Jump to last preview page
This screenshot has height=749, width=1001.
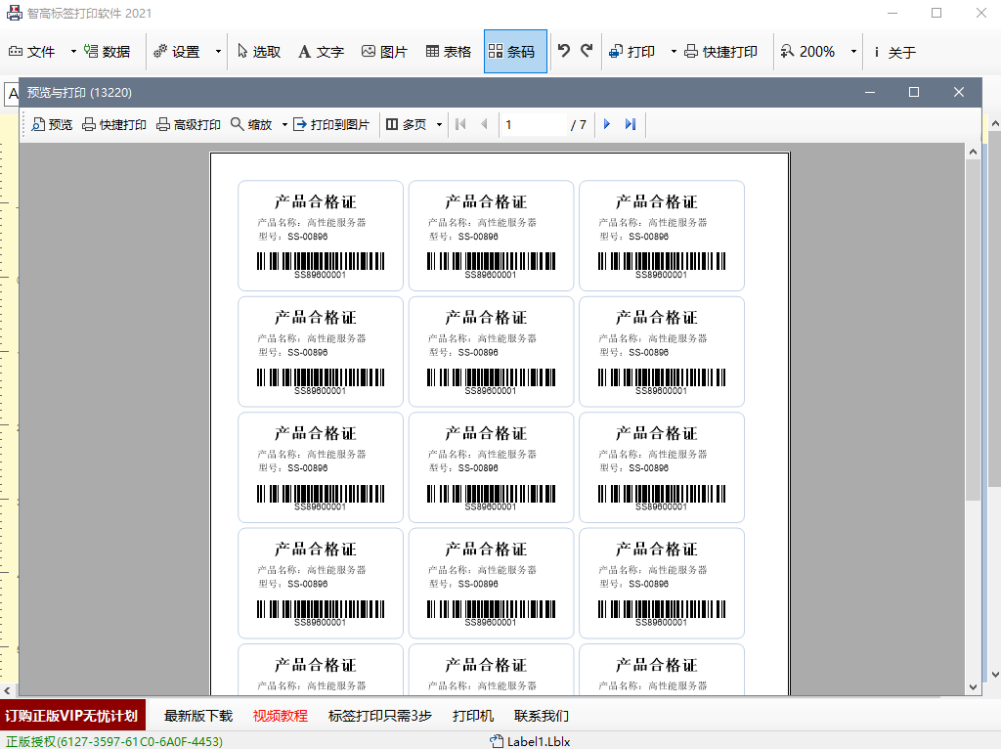pyautogui.click(x=631, y=124)
